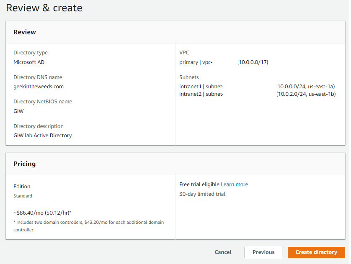Click the GIW lab Active Directory description
The height and width of the screenshot is (264, 351).
coord(43,136)
